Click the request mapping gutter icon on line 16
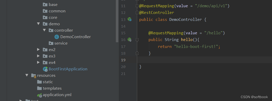The height and width of the screenshot is (101, 272). pyautogui.click(x=130, y=40)
